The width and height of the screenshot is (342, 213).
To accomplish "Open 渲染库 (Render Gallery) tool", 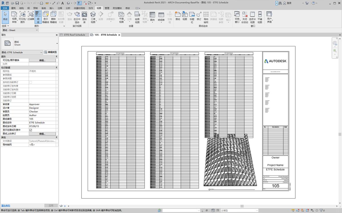I will coord(84,17).
